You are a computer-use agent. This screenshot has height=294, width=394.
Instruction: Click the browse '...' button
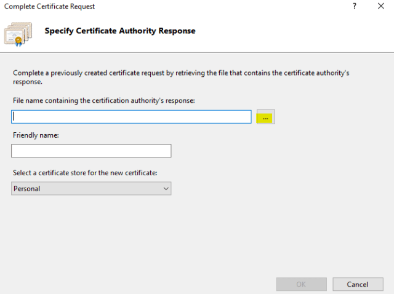(x=265, y=117)
